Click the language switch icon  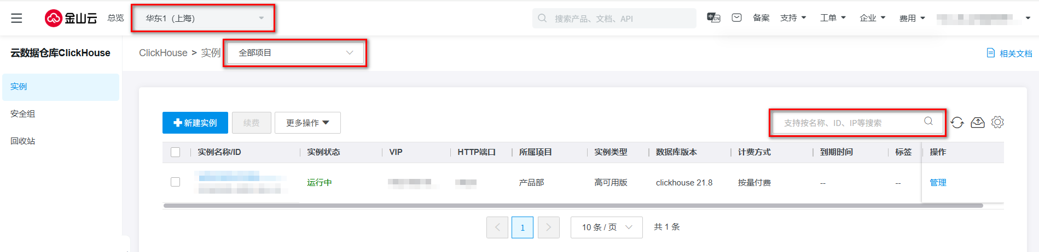(x=713, y=18)
